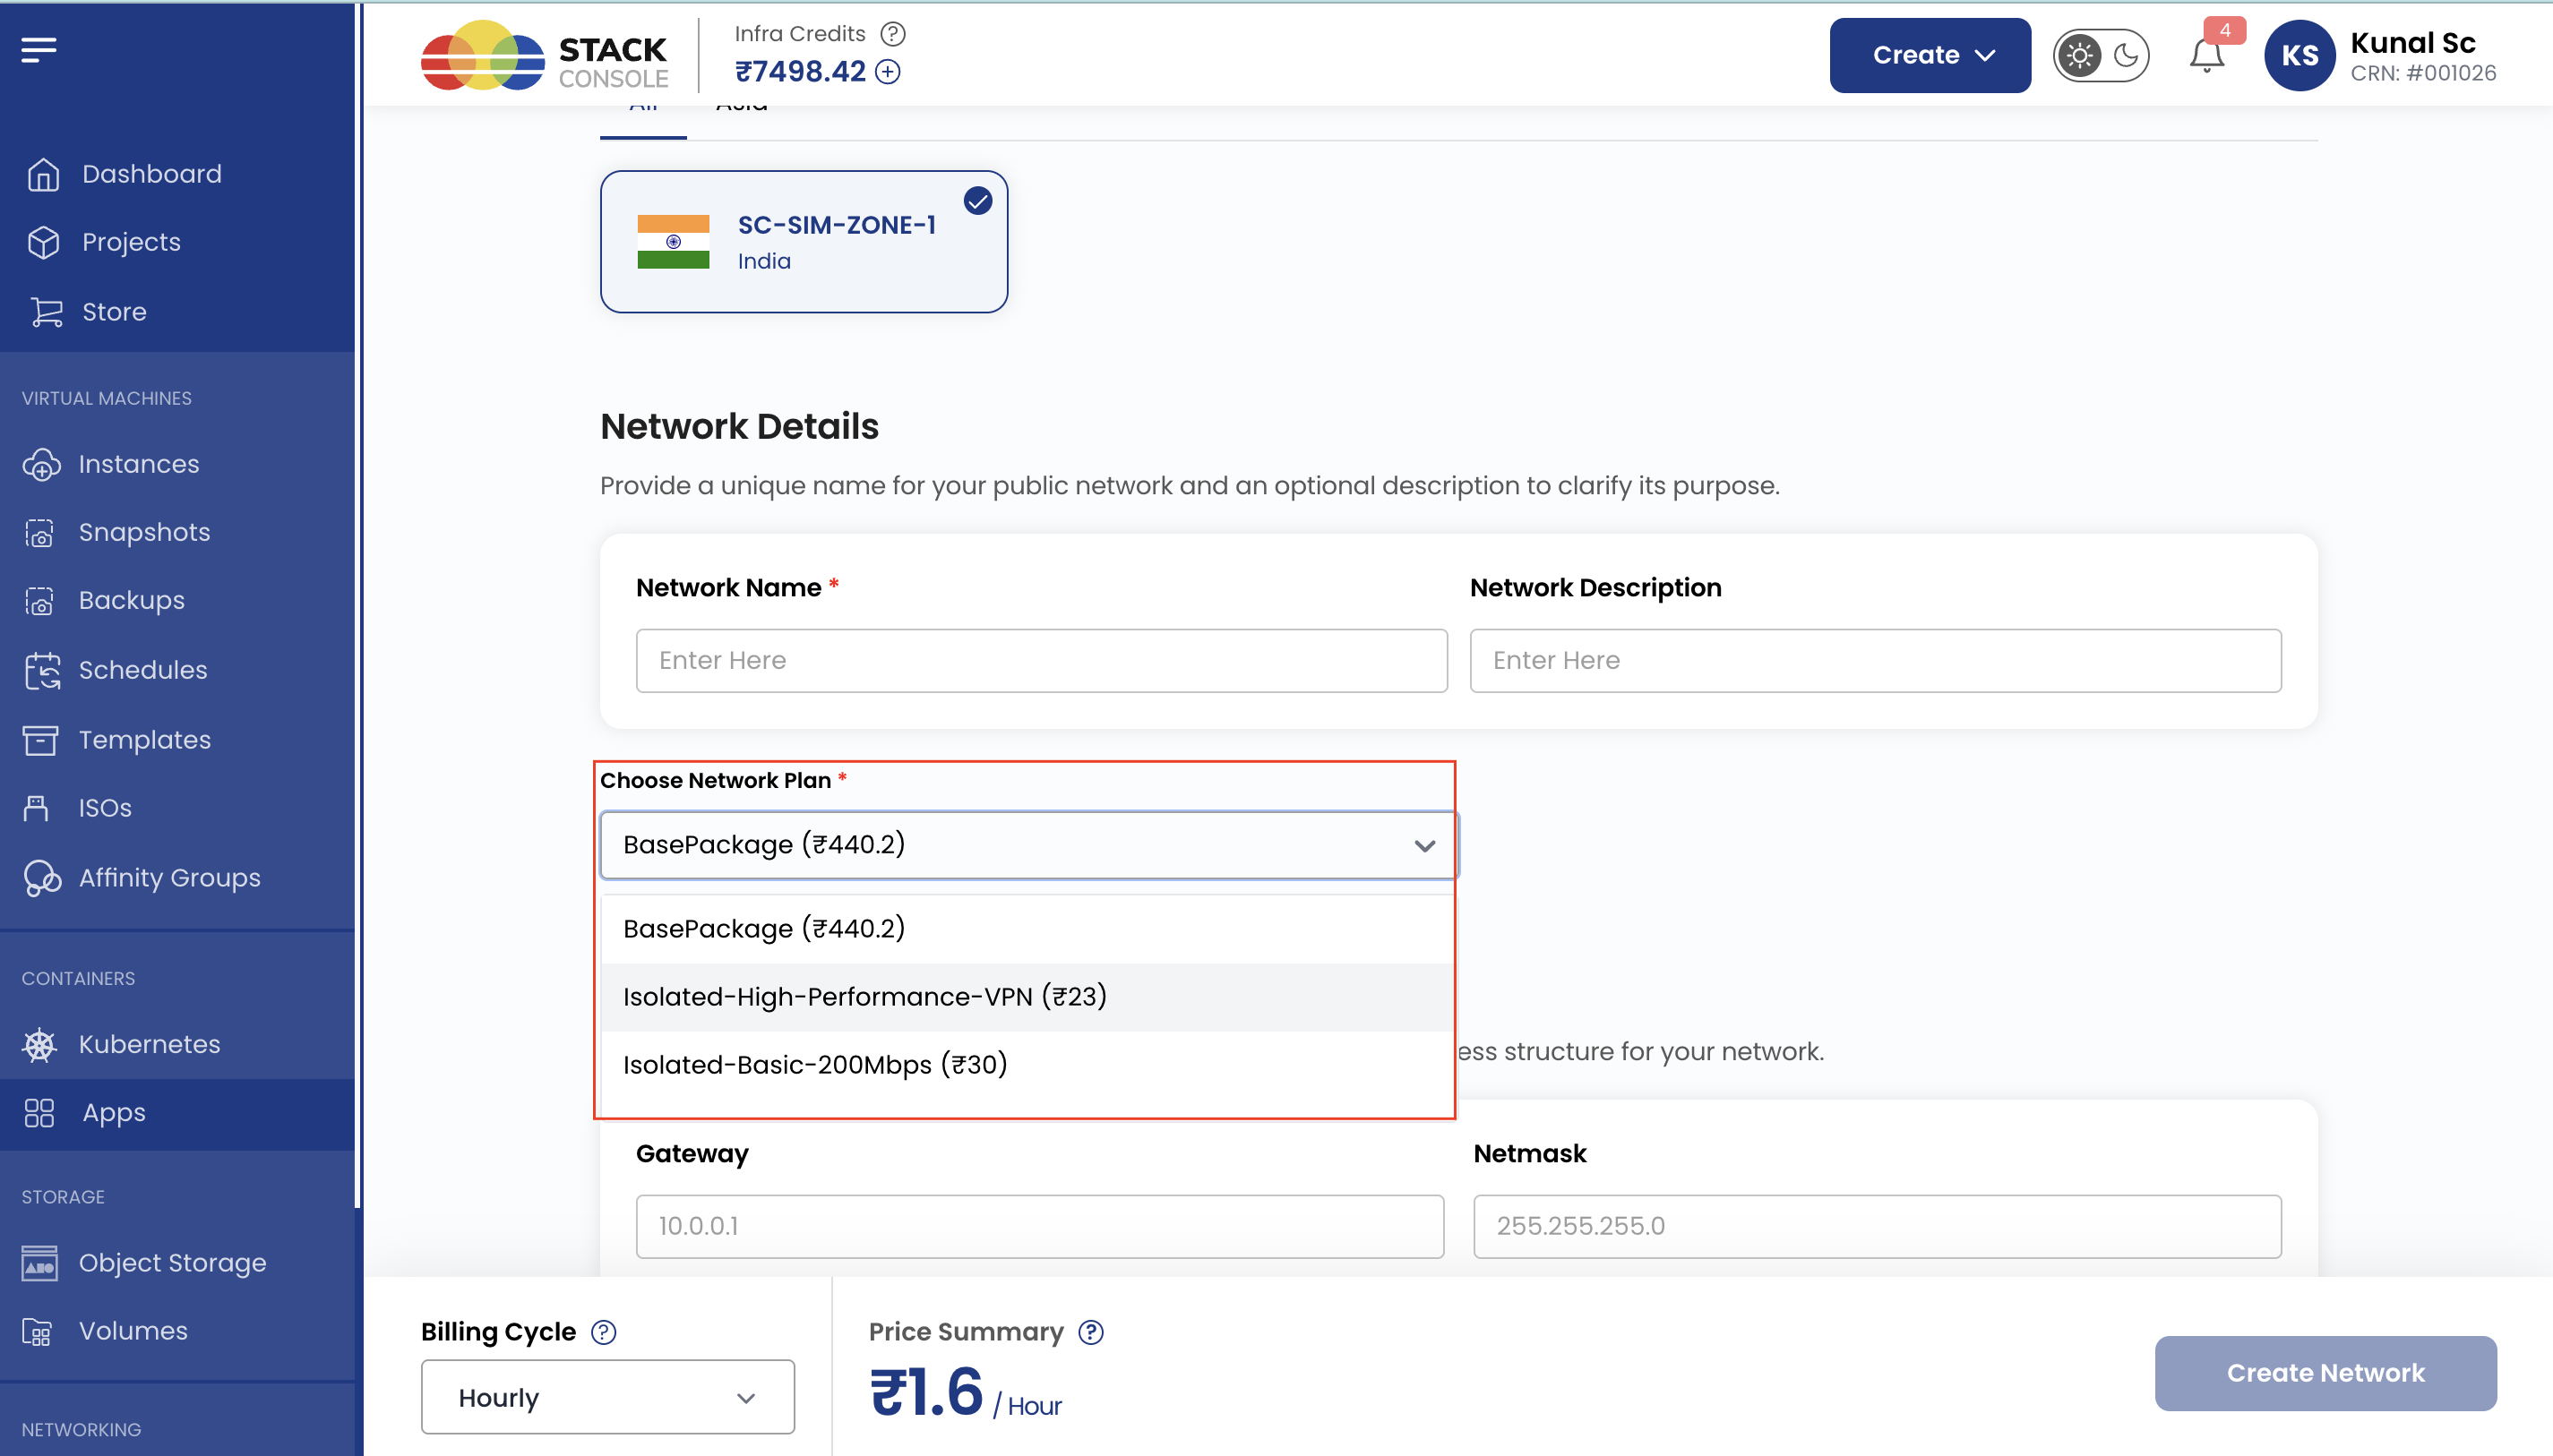Open the Create dropdown button
Image resolution: width=2553 pixels, height=1456 pixels.
tap(1930, 55)
